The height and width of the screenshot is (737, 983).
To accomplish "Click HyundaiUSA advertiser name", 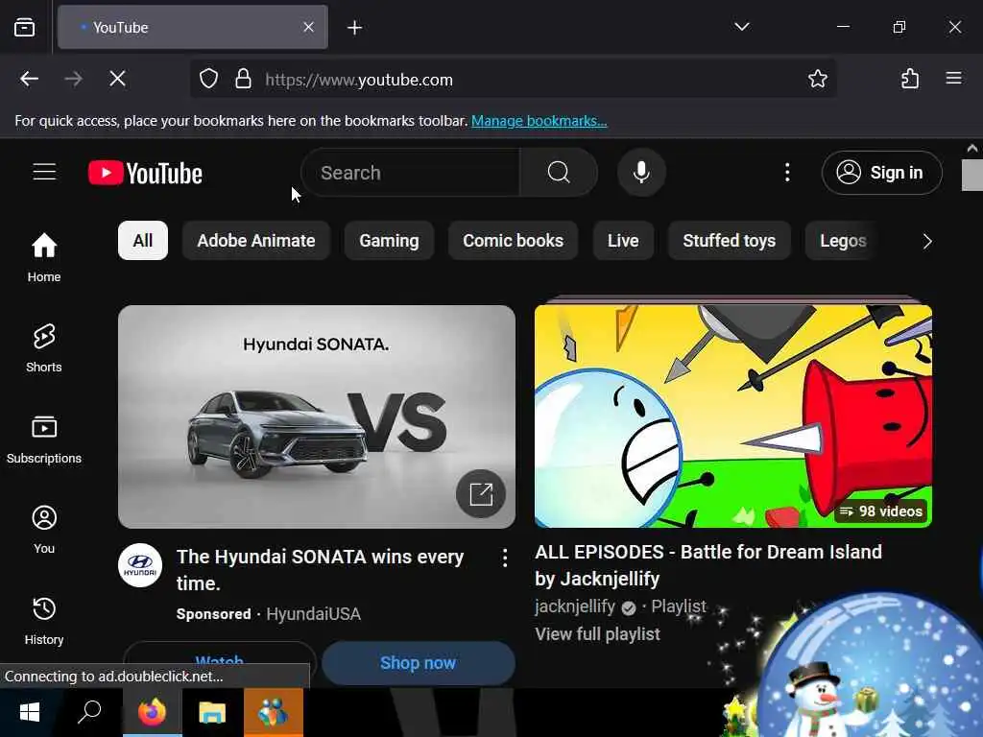I will pyautogui.click(x=314, y=614).
